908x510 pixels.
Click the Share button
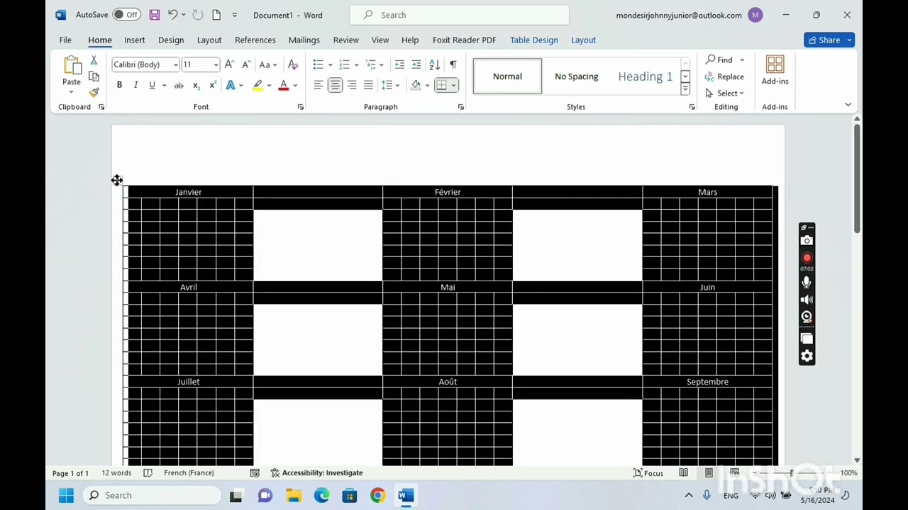[829, 40]
